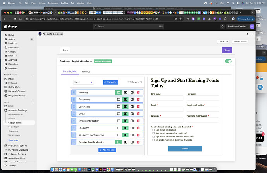267x173 pixels.
Task: Click the Back button
Action: tap(65, 50)
